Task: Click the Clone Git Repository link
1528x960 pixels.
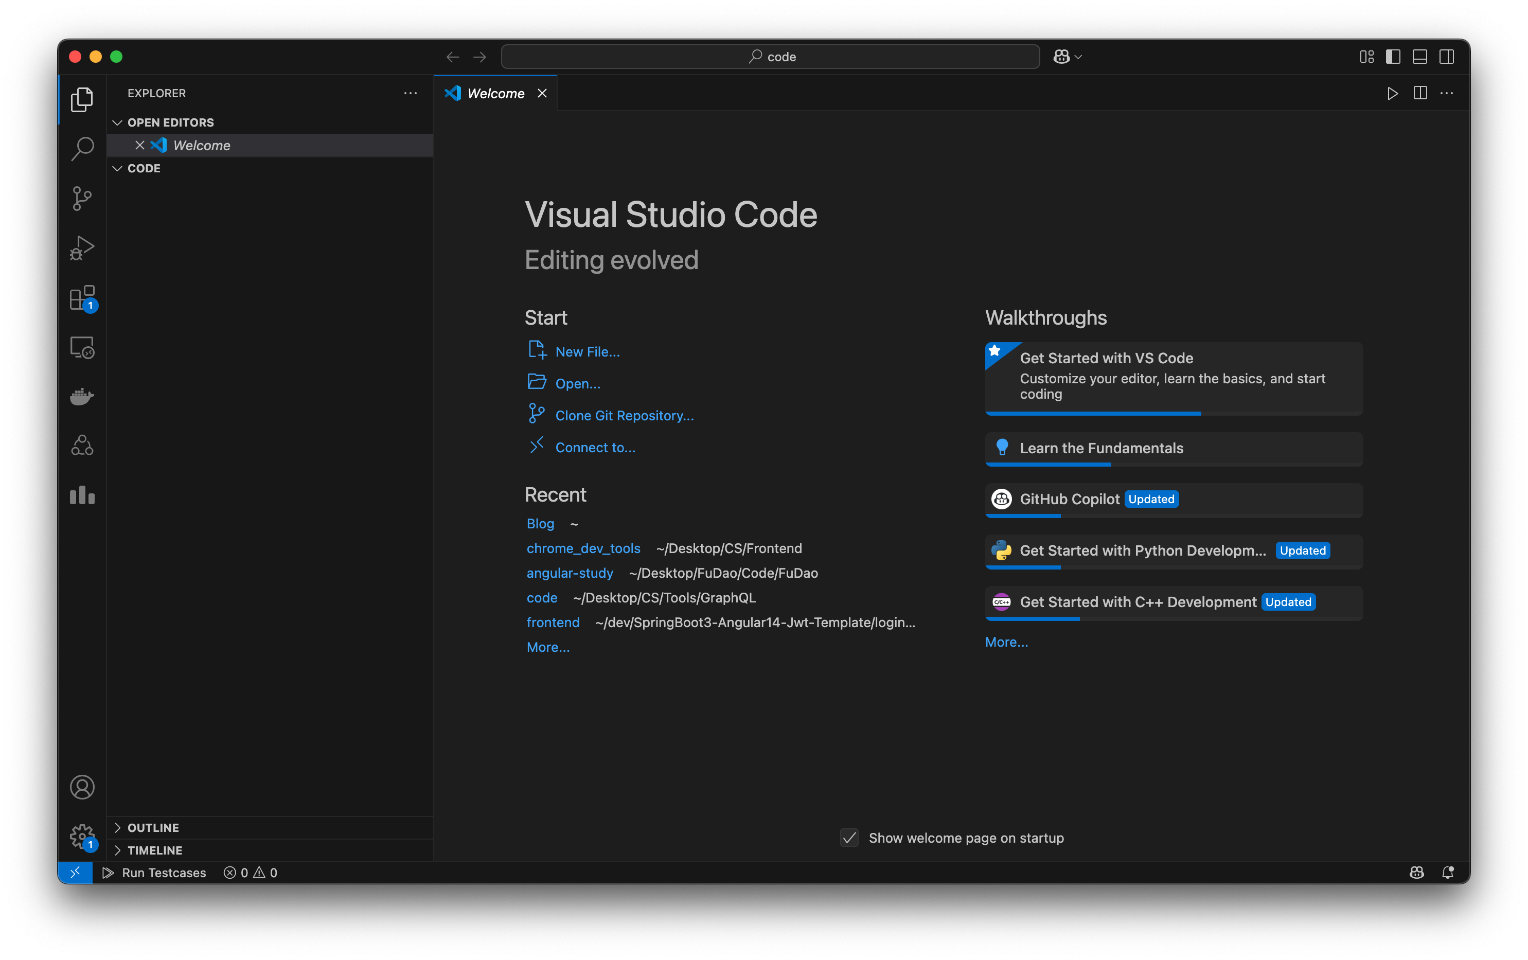Action: [624, 416]
